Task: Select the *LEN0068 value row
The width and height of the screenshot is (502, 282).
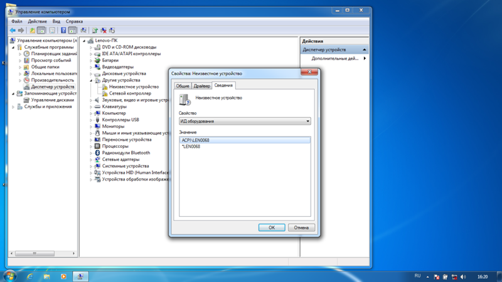Action: 245,147
